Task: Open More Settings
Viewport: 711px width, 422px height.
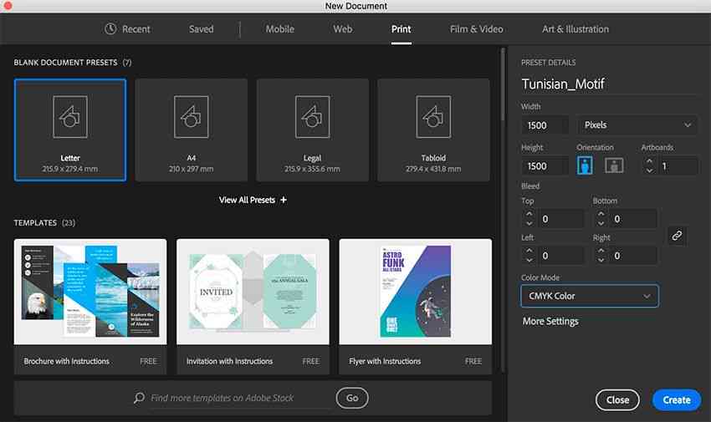Action: point(550,321)
